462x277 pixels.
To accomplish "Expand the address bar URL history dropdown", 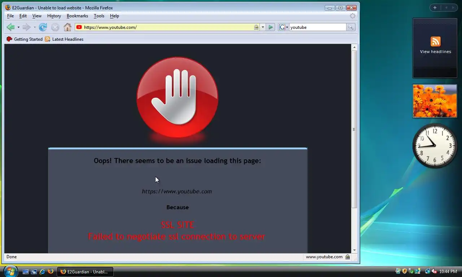I will point(263,27).
